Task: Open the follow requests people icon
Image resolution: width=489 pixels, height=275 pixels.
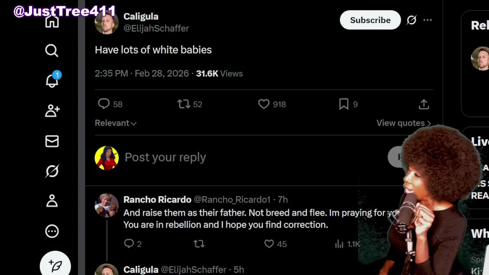Action: [x=52, y=111]
